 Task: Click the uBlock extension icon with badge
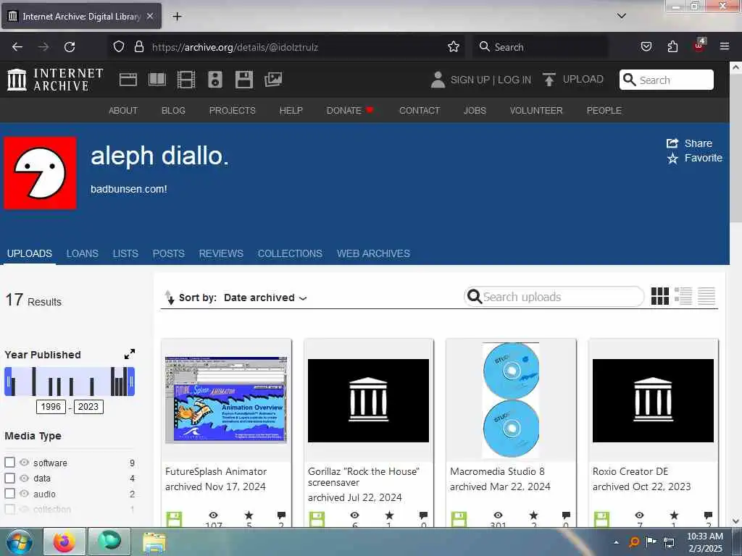point(699,46)
